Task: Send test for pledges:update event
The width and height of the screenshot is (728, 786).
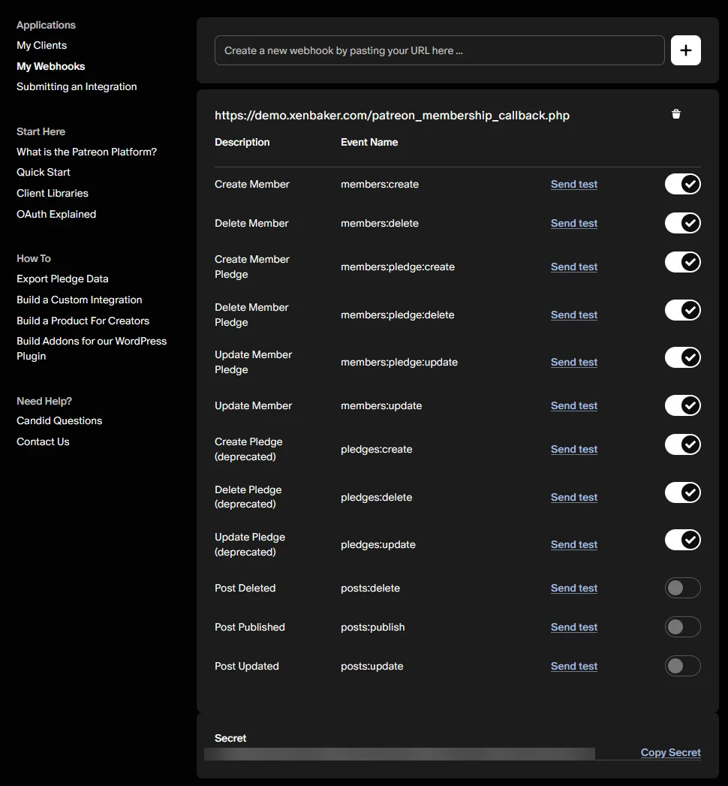Action: [x=573, y=544]
